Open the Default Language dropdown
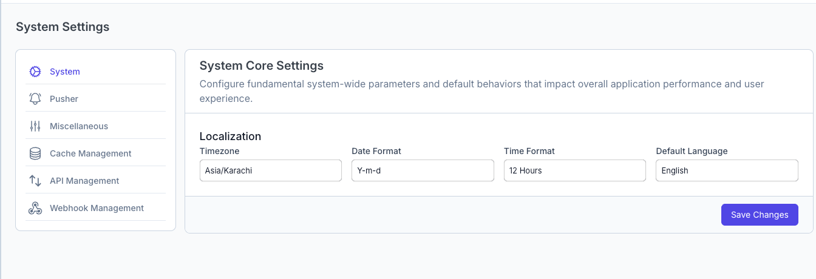The image size is (816, 279). coord(727,170)
